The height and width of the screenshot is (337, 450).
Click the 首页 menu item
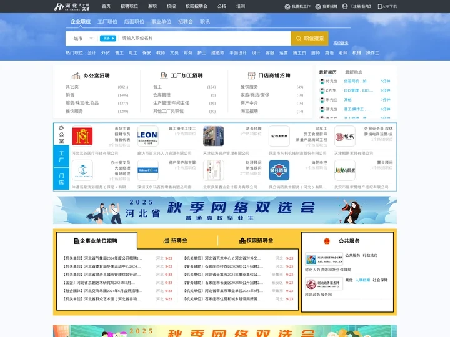106,6
